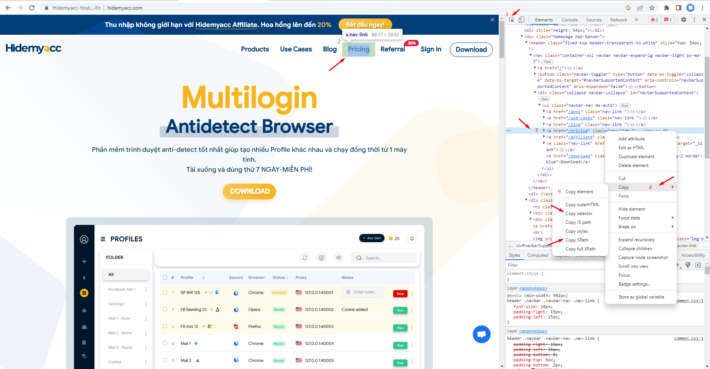Screen dimensions: 710x369
Task: Click the Download button in site header
Action: pyautogui.click(x=471, y=49)
